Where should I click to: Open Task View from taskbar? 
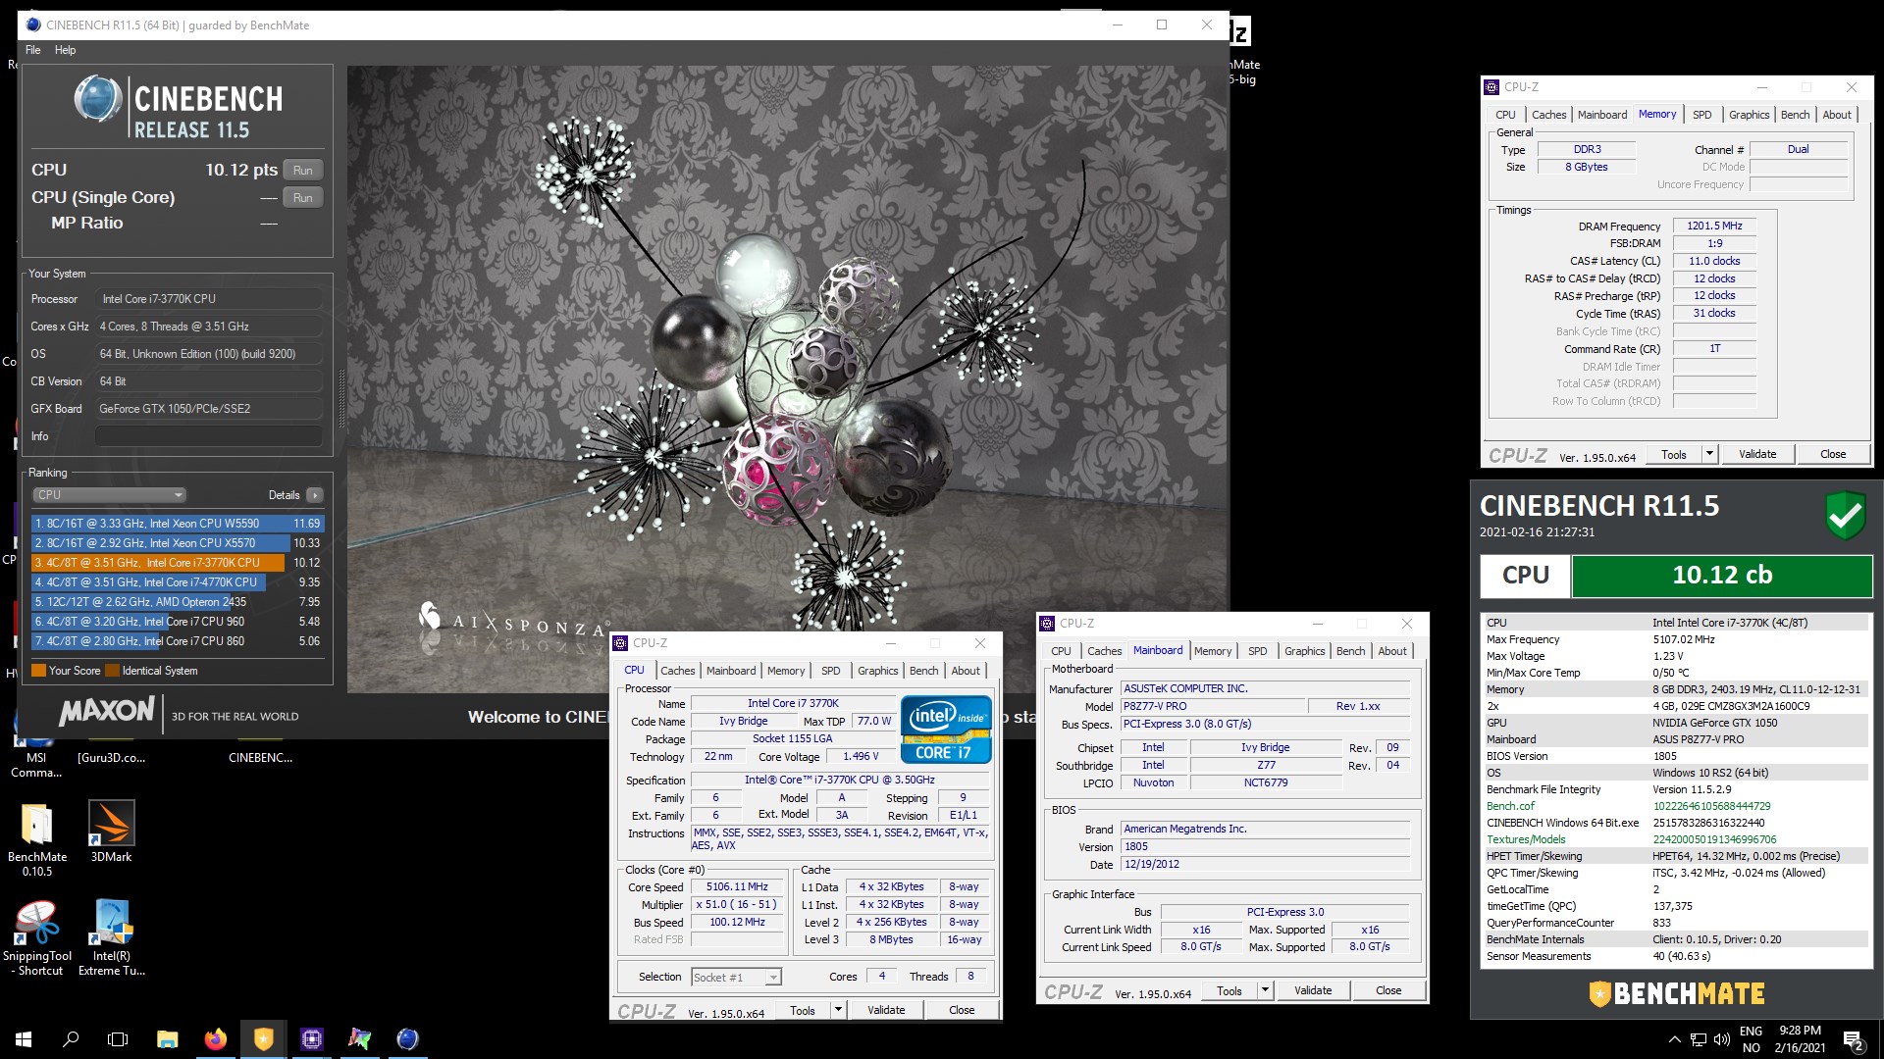(118, 1039)
